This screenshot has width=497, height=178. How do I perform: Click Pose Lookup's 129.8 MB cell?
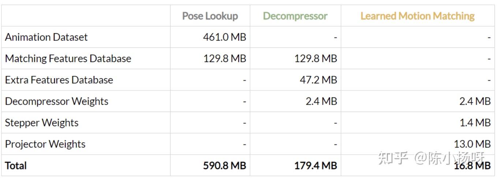pyautogui.click(x=224, y=58)
